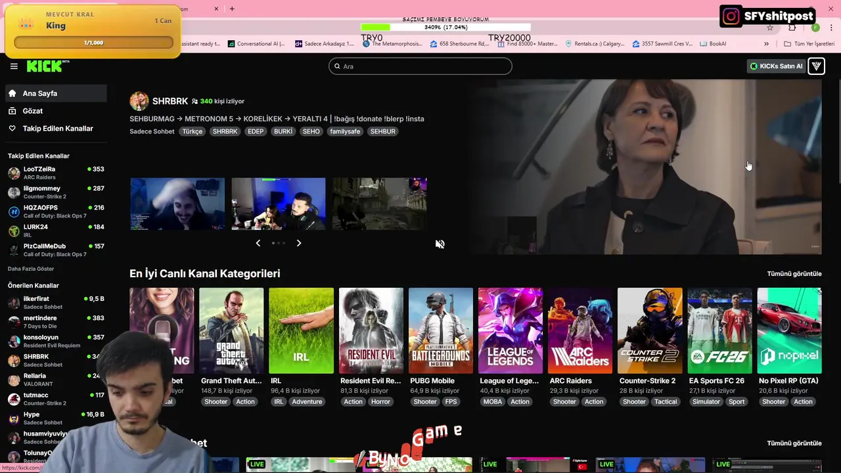Open SHRBRK featured channel name
Image resolution: width=841 pixels, height=473 pixels.
[170, 101]
